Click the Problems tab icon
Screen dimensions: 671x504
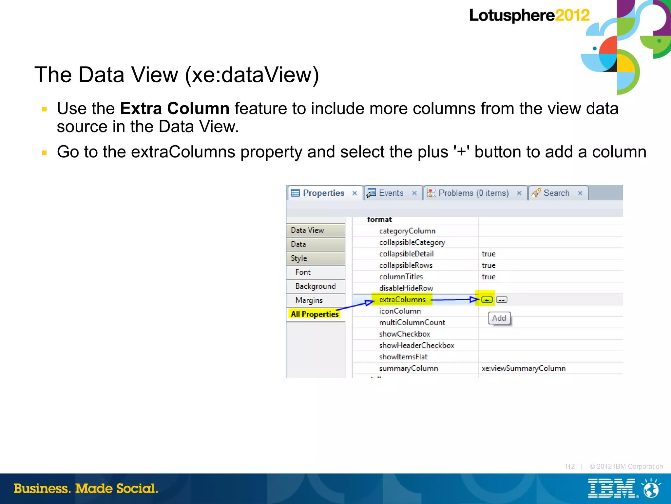point(431,193)
